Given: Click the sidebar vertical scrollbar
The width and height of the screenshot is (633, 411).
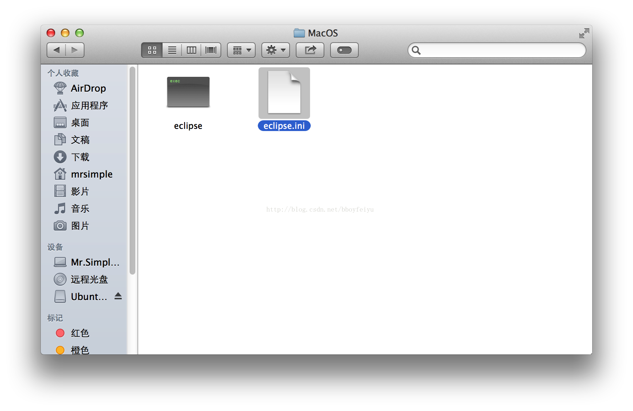Looking at the screenshot, I should click(132, 170).
